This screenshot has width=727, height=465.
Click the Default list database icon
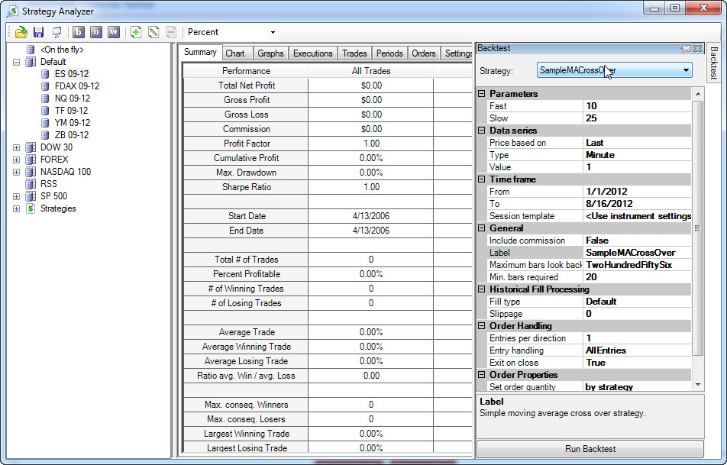pyautogui.click(x=31, y=62)
